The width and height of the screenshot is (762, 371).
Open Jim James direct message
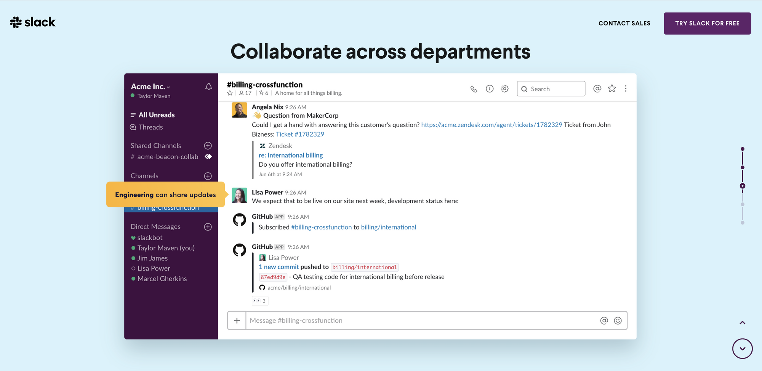149,258
